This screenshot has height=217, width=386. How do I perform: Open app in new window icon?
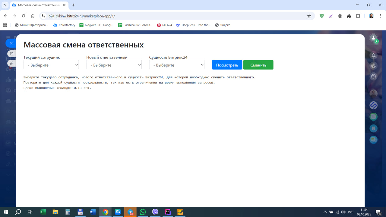click(11, 54)
